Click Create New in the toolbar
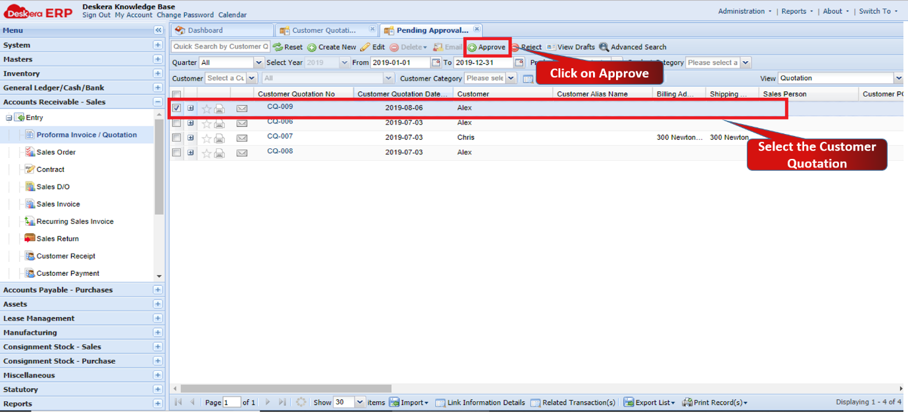Screen dimensions: 908x413 [332, 47]
